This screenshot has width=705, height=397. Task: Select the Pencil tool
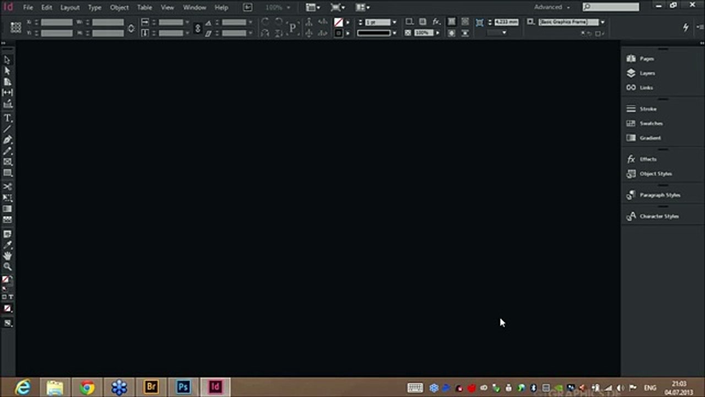pos(7,151)
